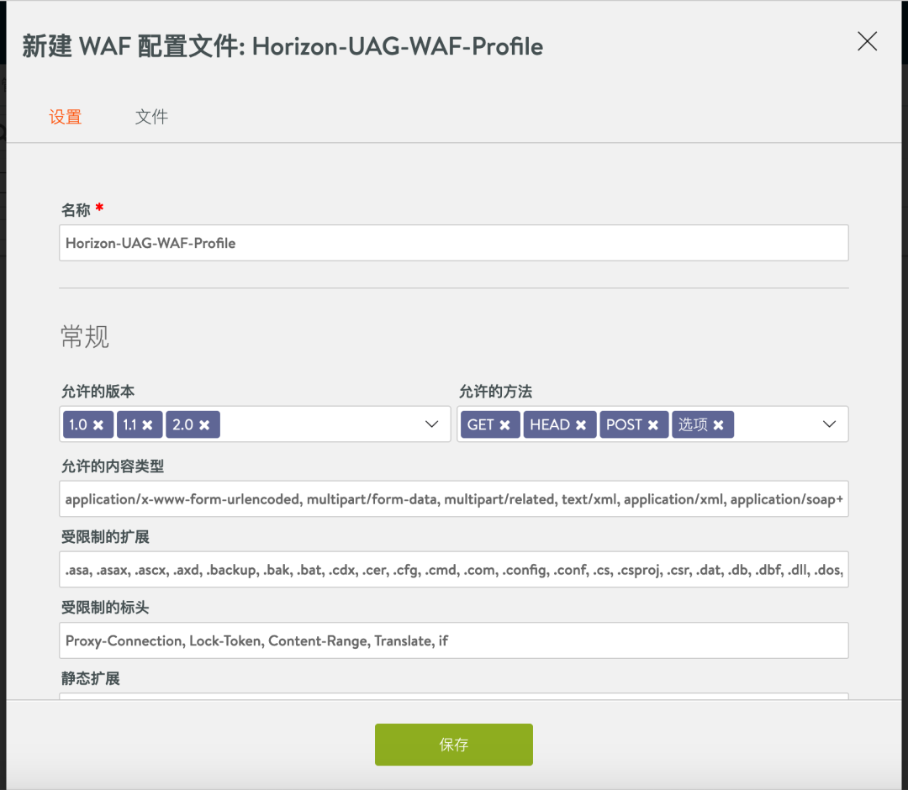
Task: Click the POST method chip label
Action: [624, 424]
